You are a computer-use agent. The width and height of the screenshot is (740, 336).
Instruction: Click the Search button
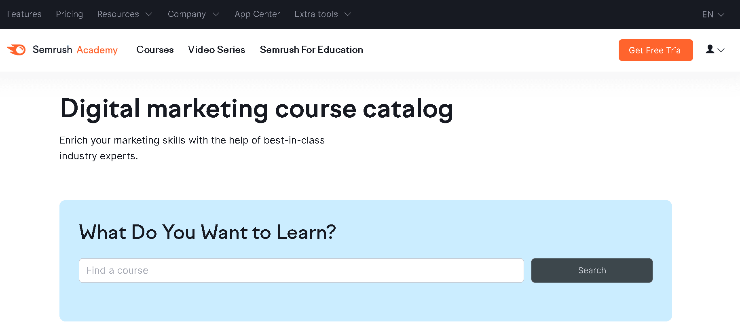[592, 270]
